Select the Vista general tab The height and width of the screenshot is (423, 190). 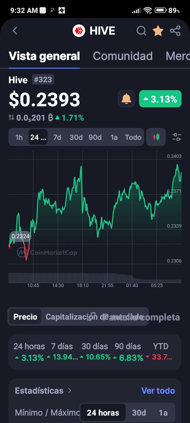point(44,56)
